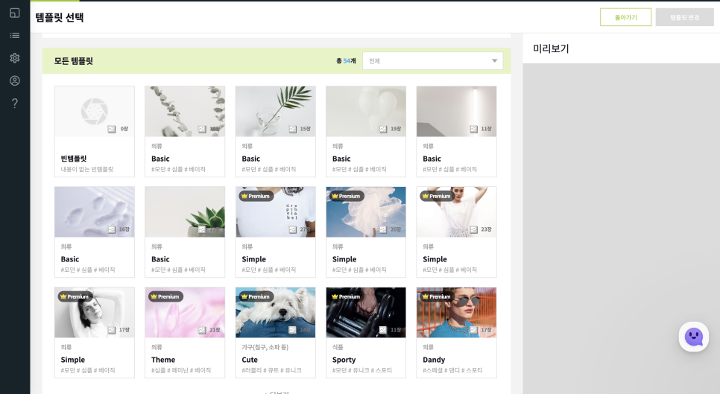Open the user account icon in sidebar
The image size is (720, 394).
click(x=15, y=80)
